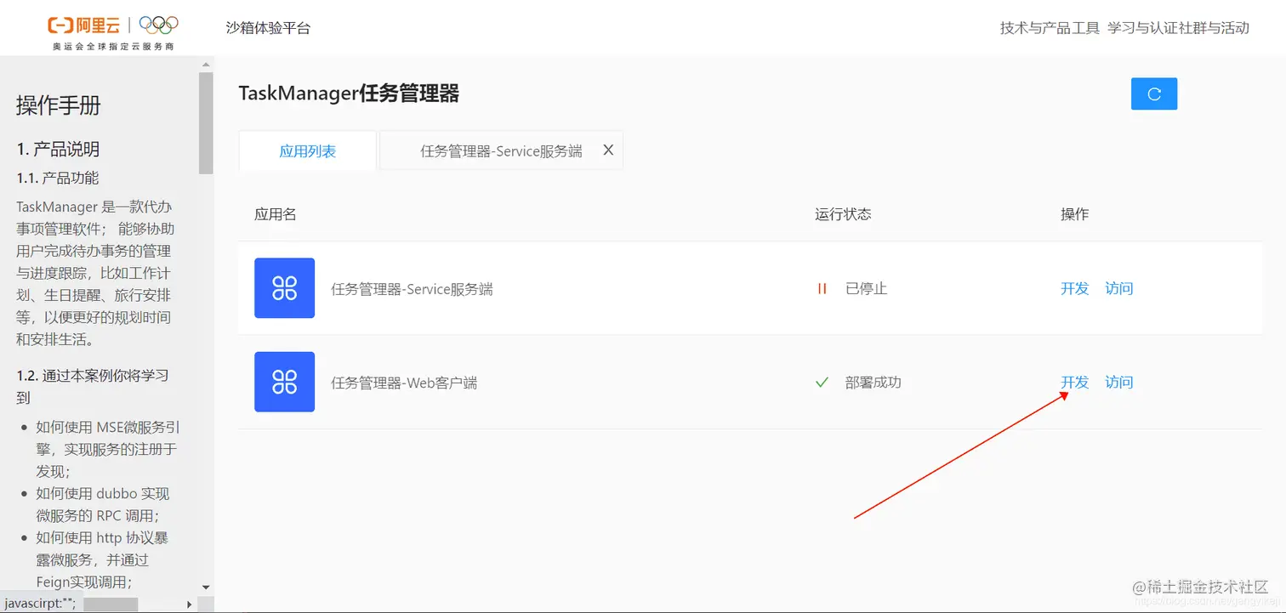Click the 1. 产品说明 section heading

(x=58, y=149)
